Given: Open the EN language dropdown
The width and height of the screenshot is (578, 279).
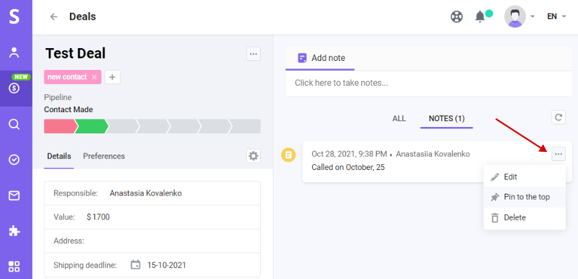Looking at the screenshot, I should 556,17.
